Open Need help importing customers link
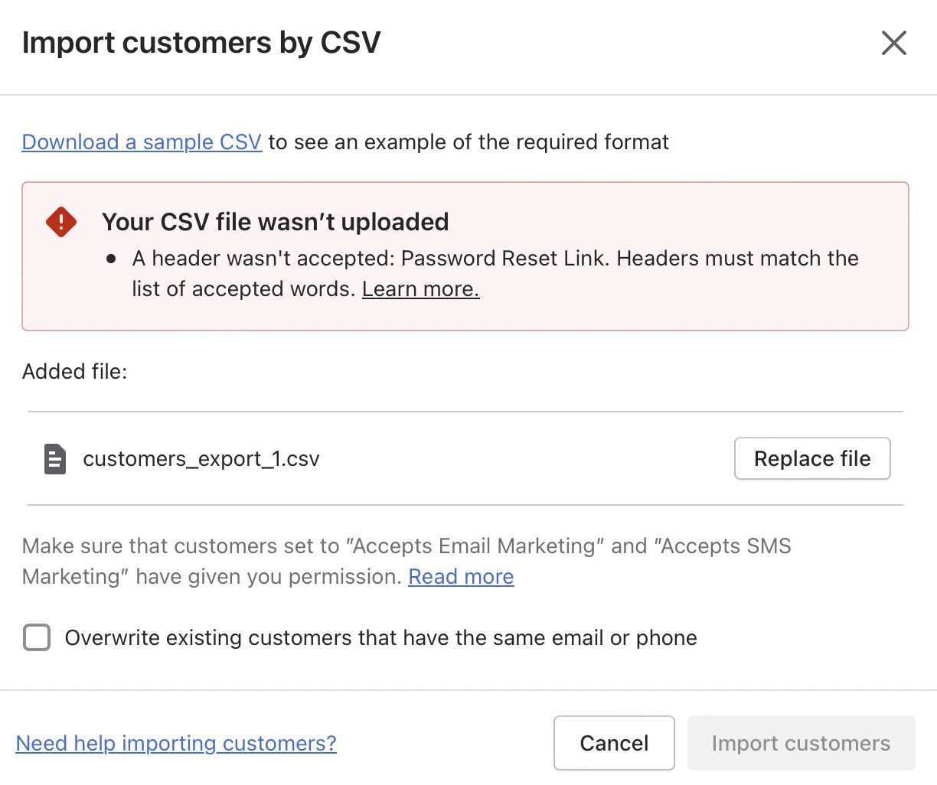 pyautogui.click(x=176, y=744)
